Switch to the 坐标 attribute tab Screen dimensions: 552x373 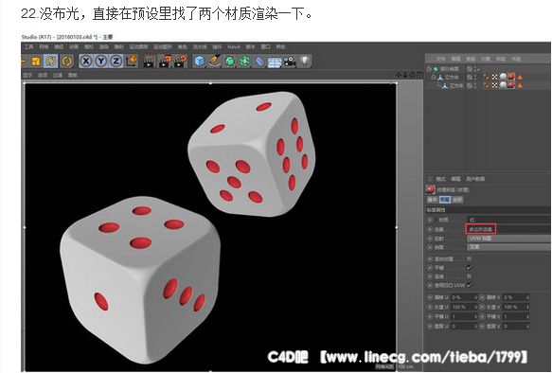457,200
